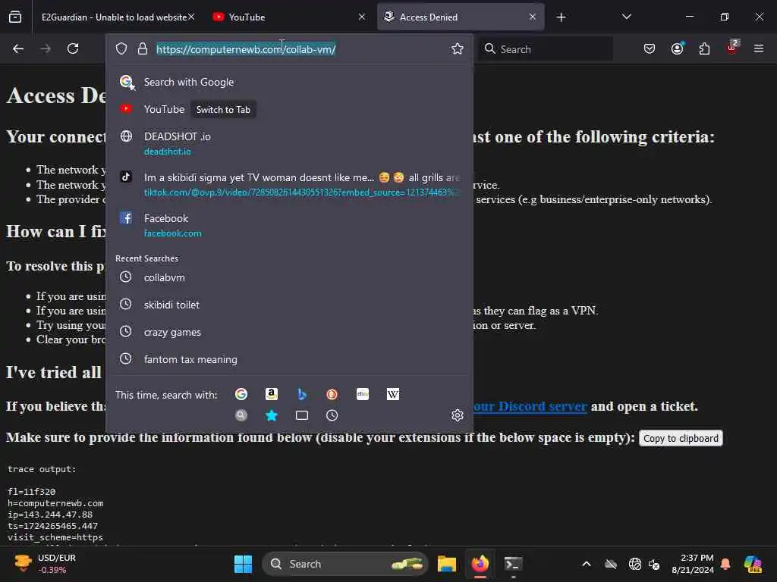
Task: Select the TikTok skibidi sigma suggestion
Action: (289, 184)
